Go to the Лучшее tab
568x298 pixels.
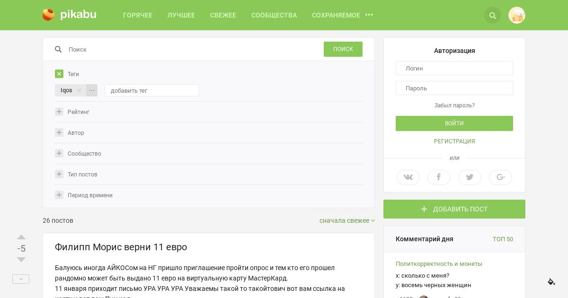pyautogui.click(x=181, y=15)
